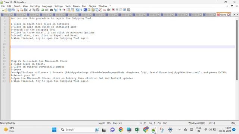The width and height of the screenshot is (239, 134).
Task: Open the Document Map panel icon
Action: click(93, 10)
